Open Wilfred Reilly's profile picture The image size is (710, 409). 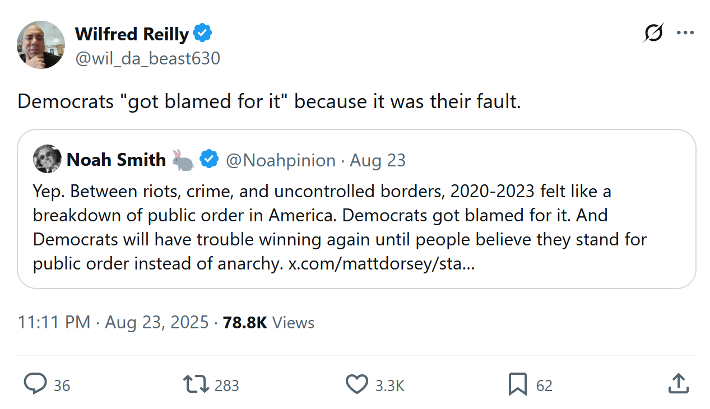coord(41,45)
